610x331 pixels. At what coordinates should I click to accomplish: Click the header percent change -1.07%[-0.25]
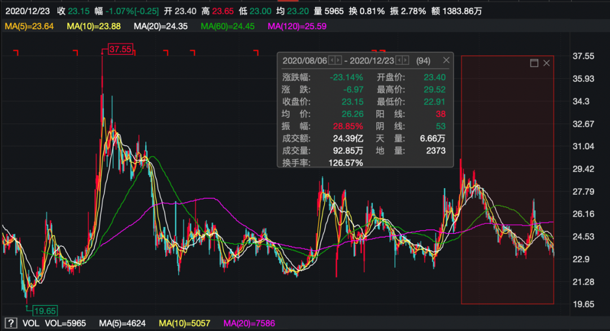[x=132, y=11]
